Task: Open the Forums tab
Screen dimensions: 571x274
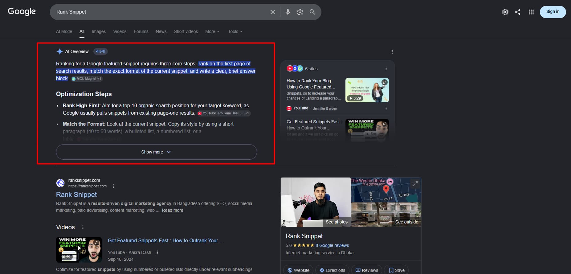Action: coord(141,31)
